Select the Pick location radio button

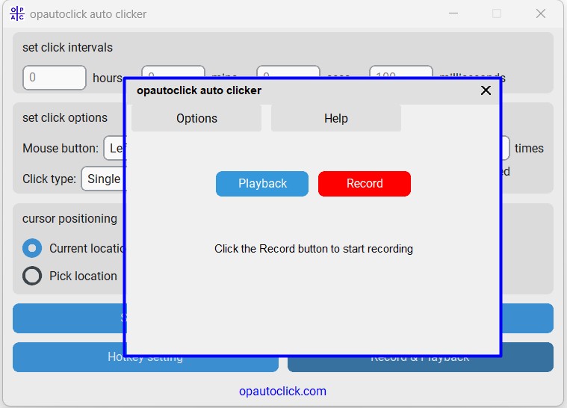(x=32, y=276)
